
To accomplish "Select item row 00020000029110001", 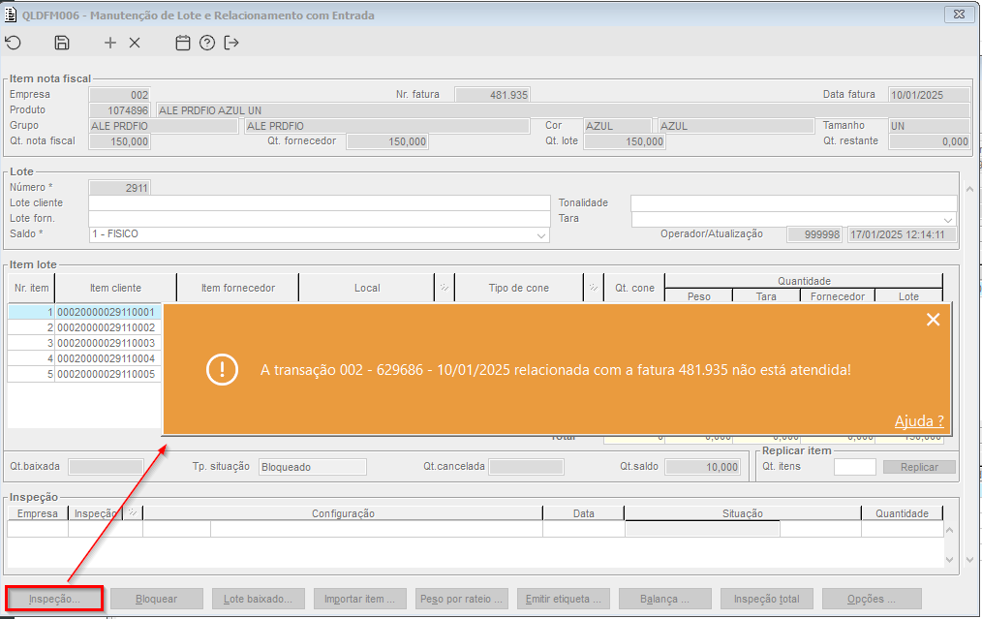I will coord(84,311).
